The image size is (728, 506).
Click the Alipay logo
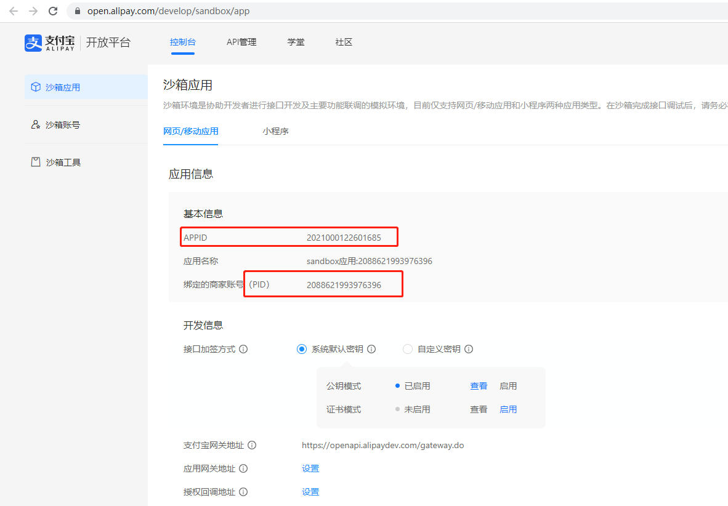tap(49, 42)
